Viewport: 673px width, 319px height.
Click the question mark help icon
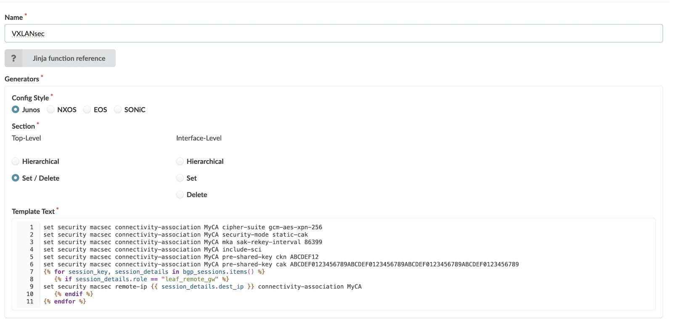coord(13,58)
